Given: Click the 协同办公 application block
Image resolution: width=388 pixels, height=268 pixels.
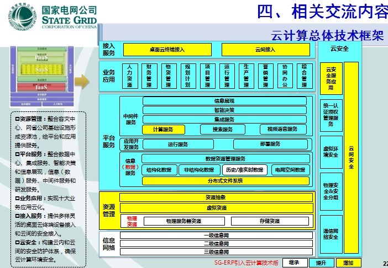Looking at the screenshot, I should tap(284, 75).
